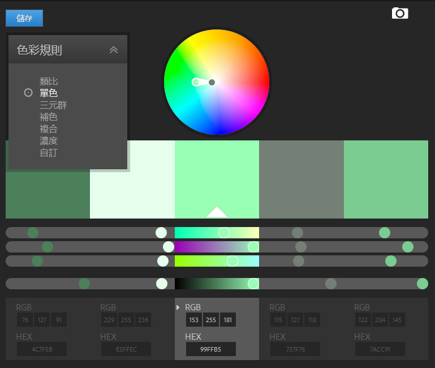
Task: Click the RGB mode arrow of base color
Action: point(178,307)
